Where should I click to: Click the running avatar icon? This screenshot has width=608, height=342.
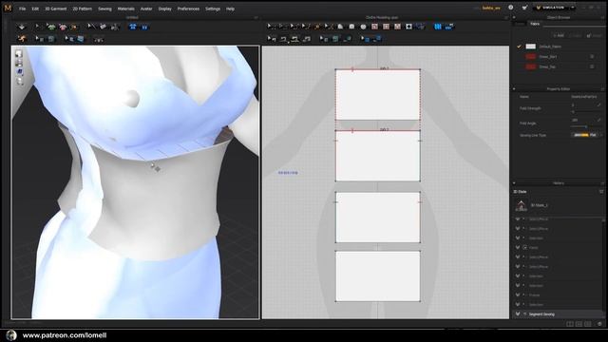click(22, 38)
